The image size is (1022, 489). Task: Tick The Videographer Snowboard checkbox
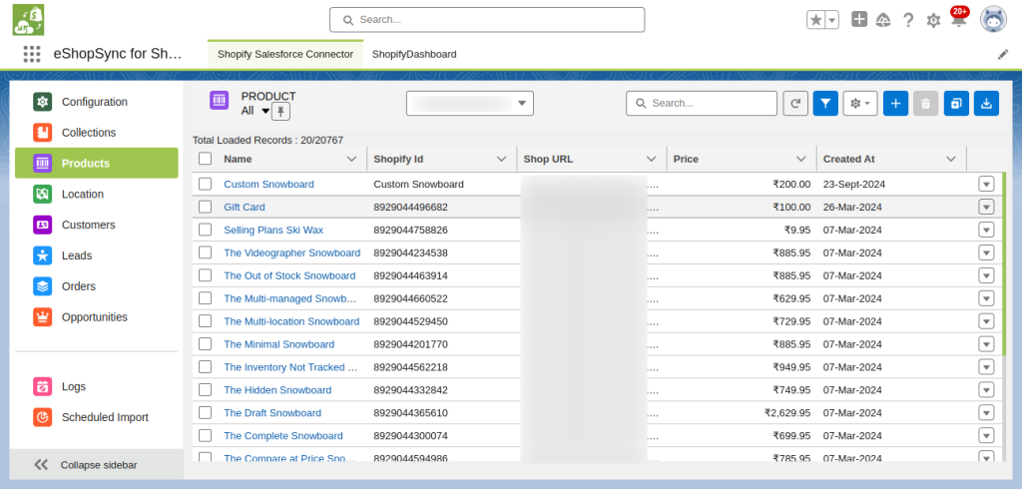(x=206, y=252)
